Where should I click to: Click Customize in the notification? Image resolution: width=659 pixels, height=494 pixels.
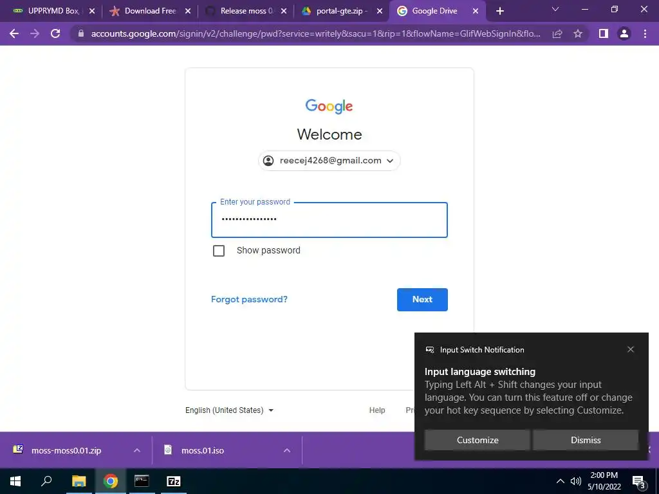coord(478,440)
